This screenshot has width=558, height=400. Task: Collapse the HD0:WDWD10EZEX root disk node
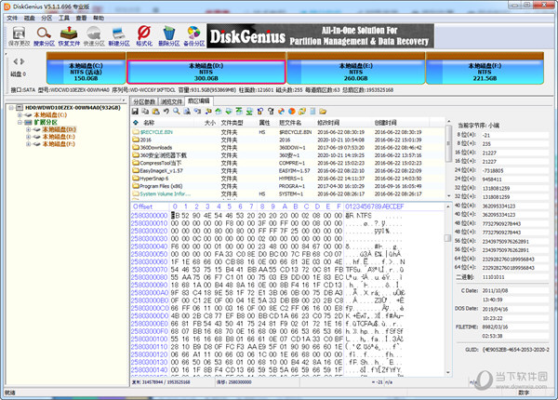11,108
